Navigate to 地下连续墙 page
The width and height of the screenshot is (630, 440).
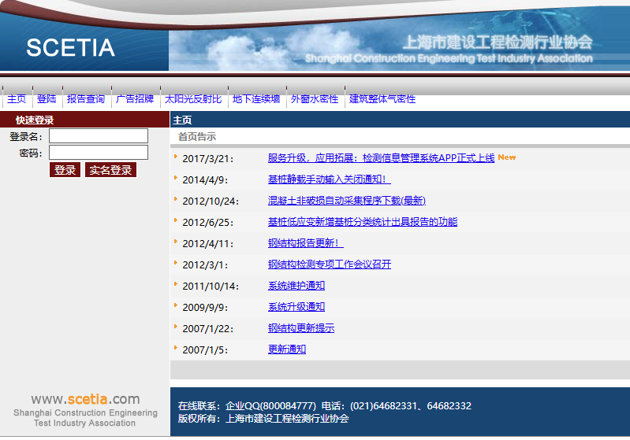[x=256, y=99]
